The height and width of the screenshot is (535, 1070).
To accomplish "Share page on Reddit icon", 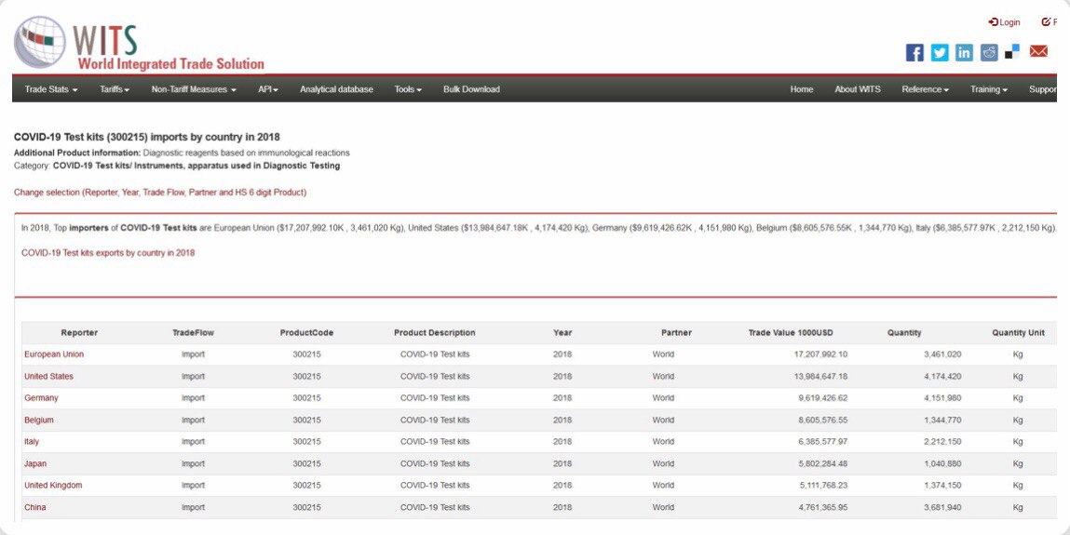I will point(989,52).
